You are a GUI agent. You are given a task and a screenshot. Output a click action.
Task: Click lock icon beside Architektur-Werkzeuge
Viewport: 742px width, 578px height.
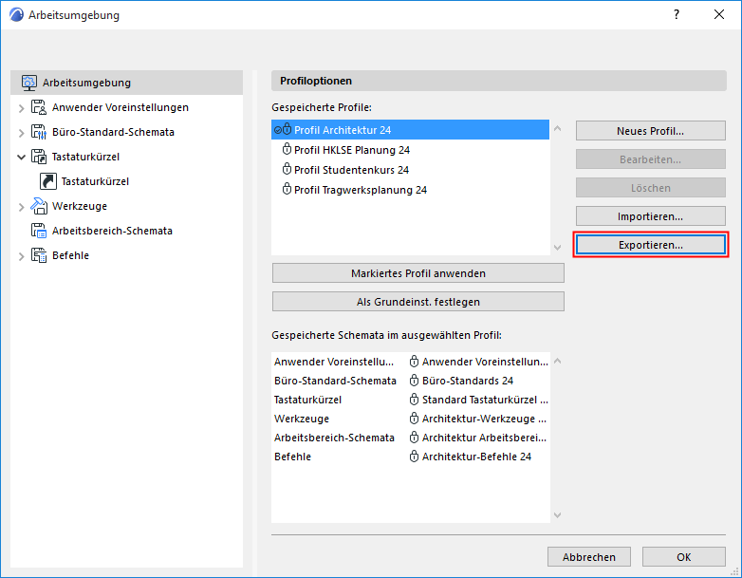(414, 419)
